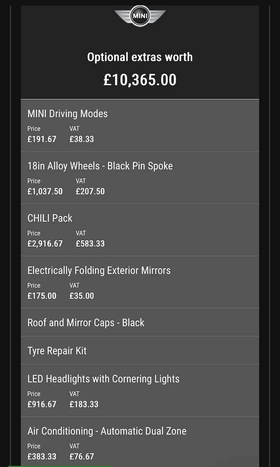Click the £191.67 MINI Driving Modes price
Screen dimensions: 280x467
click(x=42, y=139)
